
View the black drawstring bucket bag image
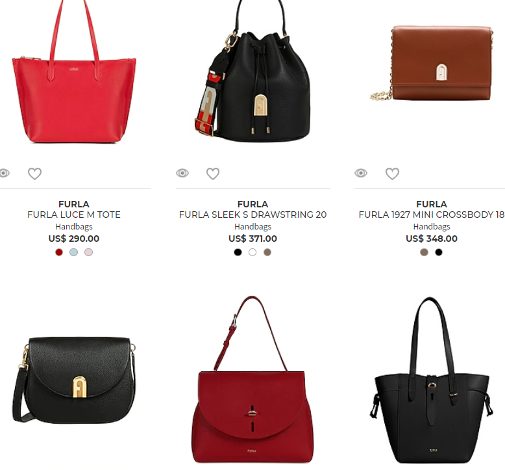click(x=252, y=71)
